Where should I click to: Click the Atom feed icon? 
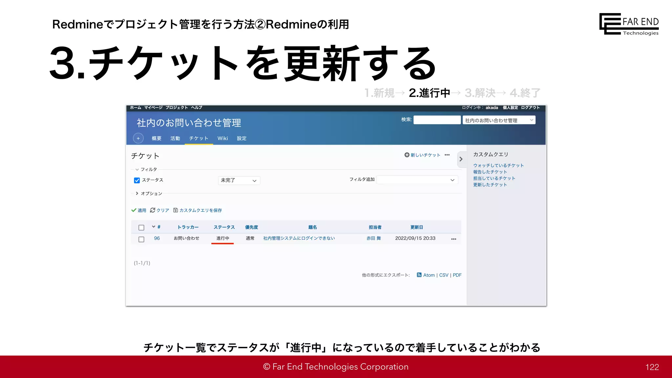(x=419, y=275)
